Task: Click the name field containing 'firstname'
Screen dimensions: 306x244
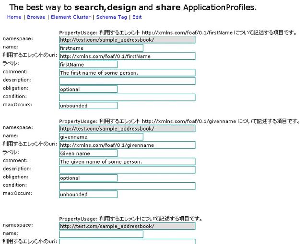Action: 101,48
